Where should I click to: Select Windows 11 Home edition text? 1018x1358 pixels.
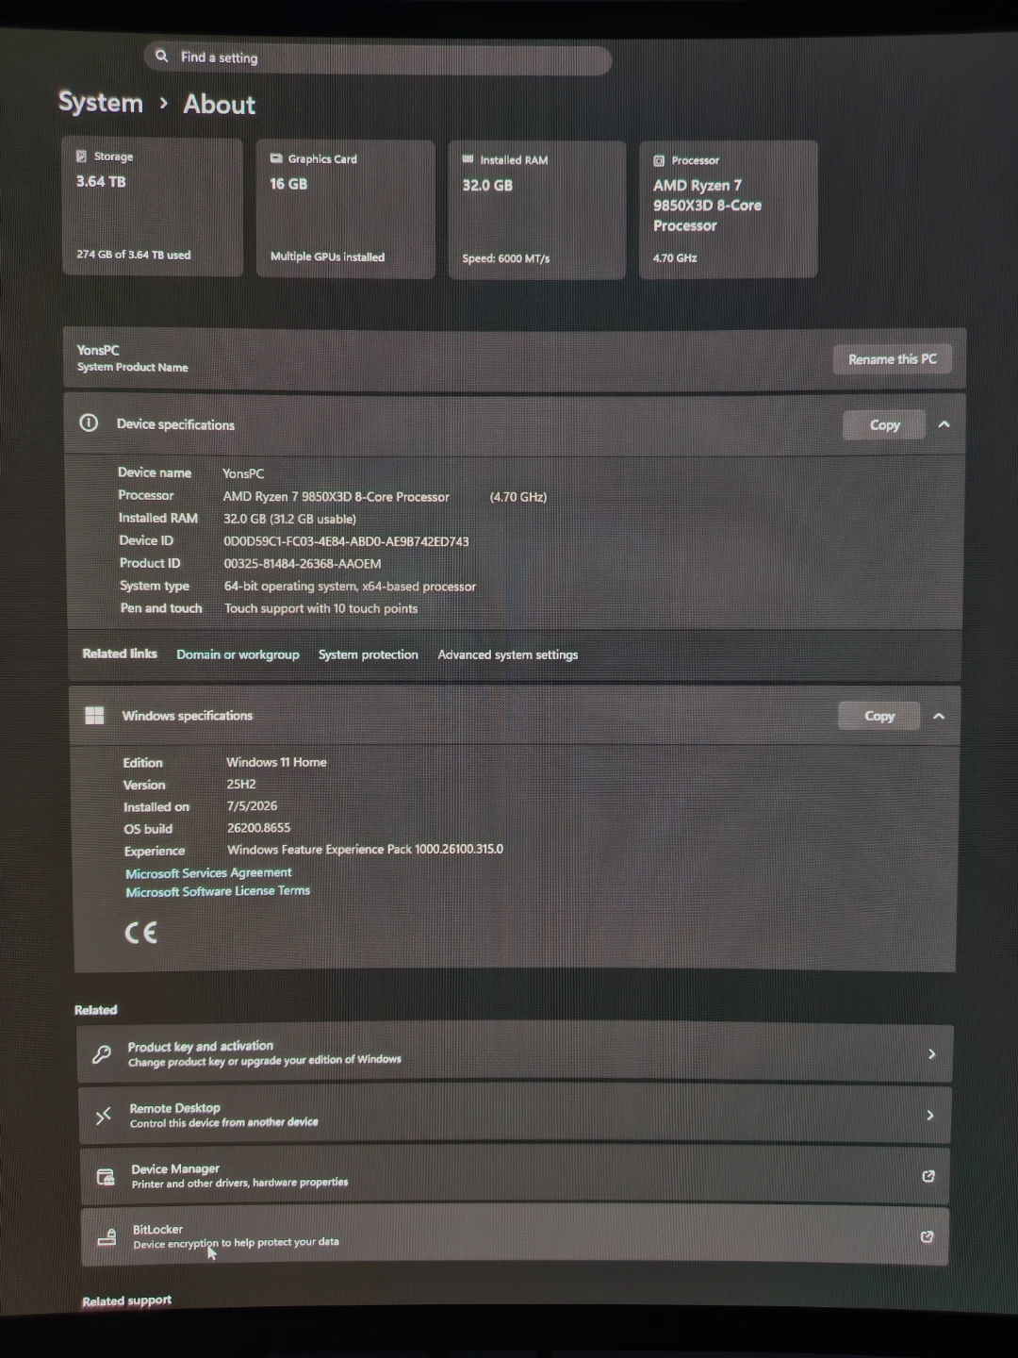(x=276, y=762)
